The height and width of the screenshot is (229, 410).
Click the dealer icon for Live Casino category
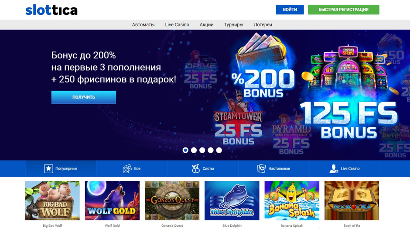(x=334, y=169)
